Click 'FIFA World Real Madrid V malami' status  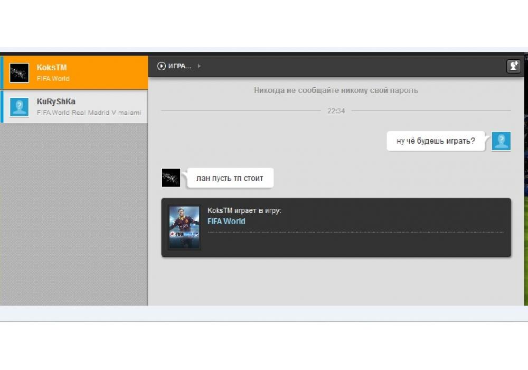click(89, 113)
